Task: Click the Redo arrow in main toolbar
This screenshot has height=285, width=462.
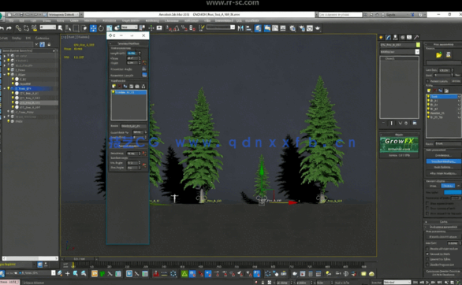Action: [9, 28]
